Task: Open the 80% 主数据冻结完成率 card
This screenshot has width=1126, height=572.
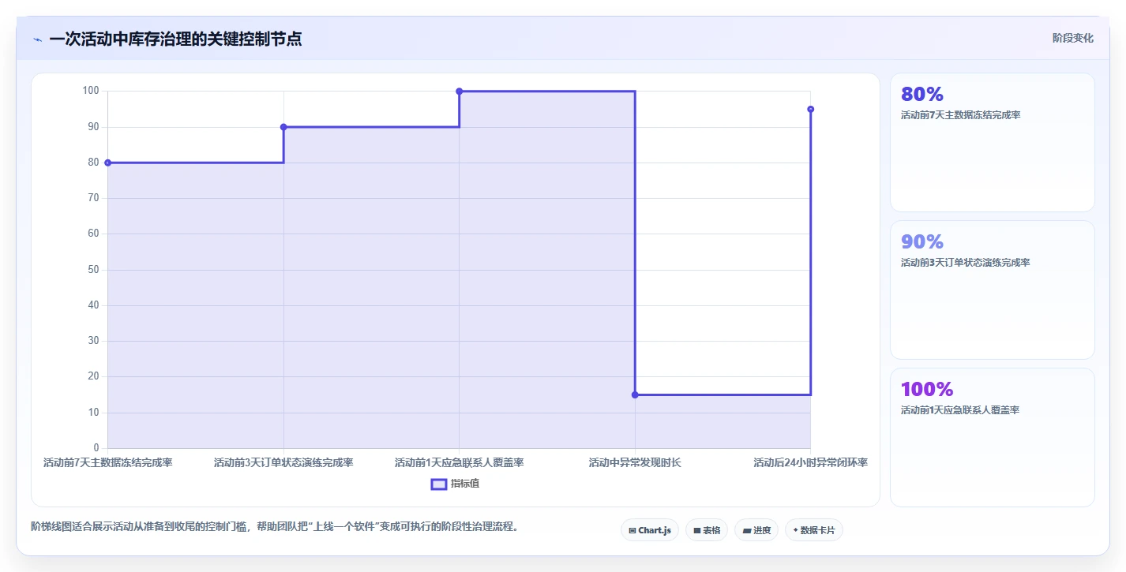Action: pyautogui.click(x=993, y=143)
